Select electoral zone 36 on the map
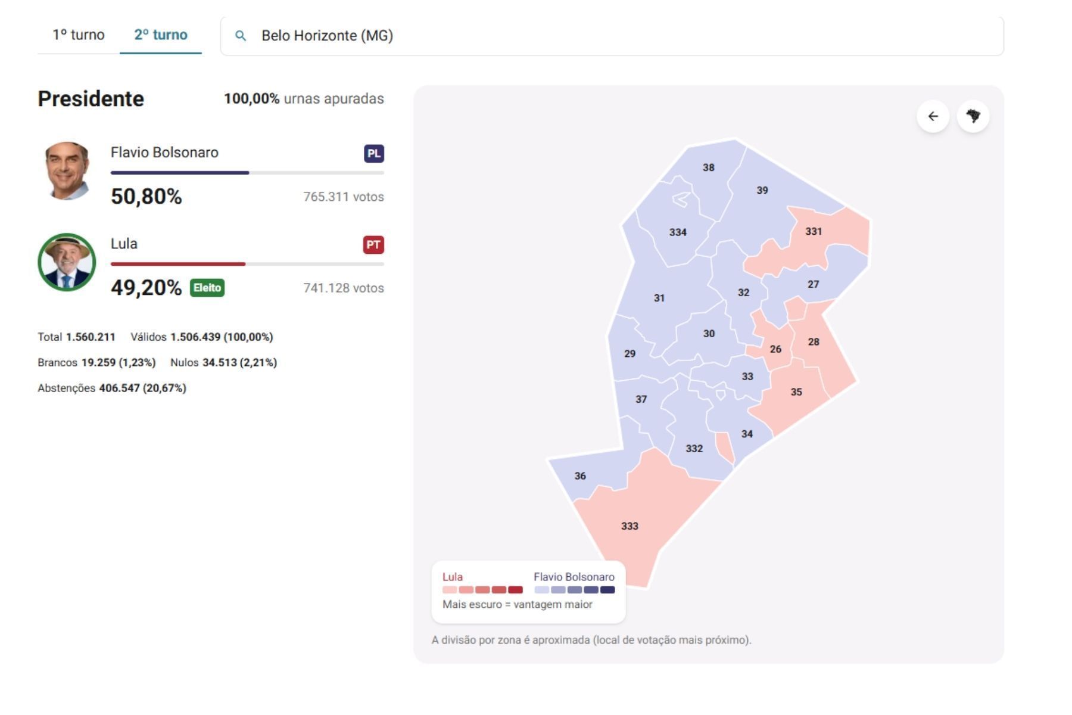Viewport: 1072px width, 715px height. [x=580, y=476]
